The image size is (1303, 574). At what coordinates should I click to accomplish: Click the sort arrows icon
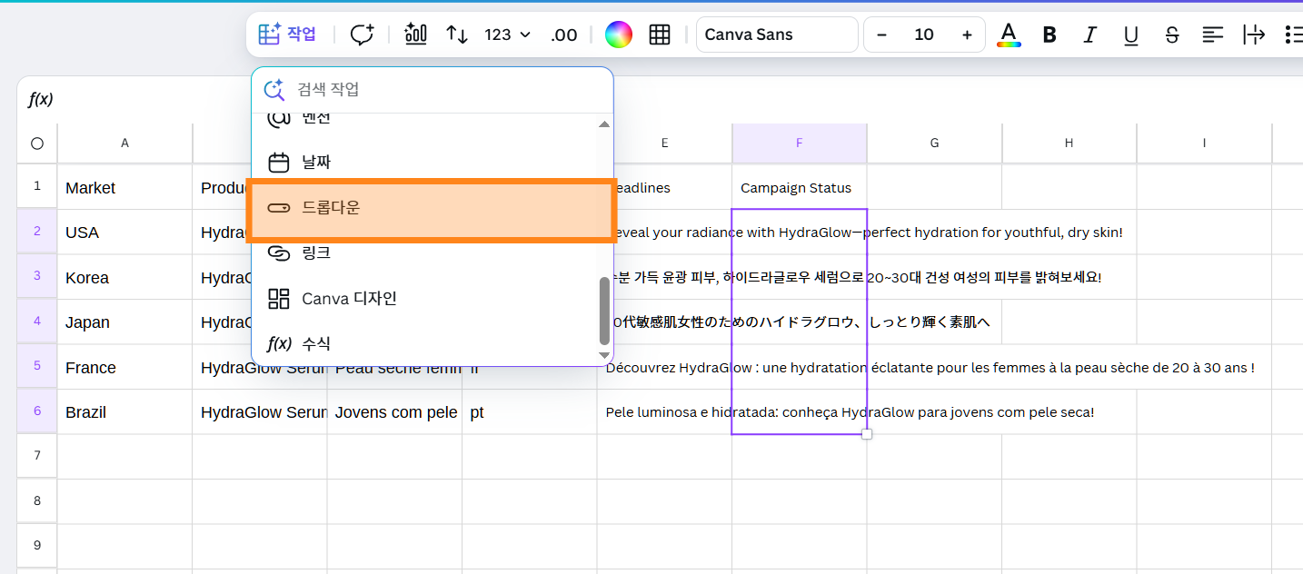point(456,35)
